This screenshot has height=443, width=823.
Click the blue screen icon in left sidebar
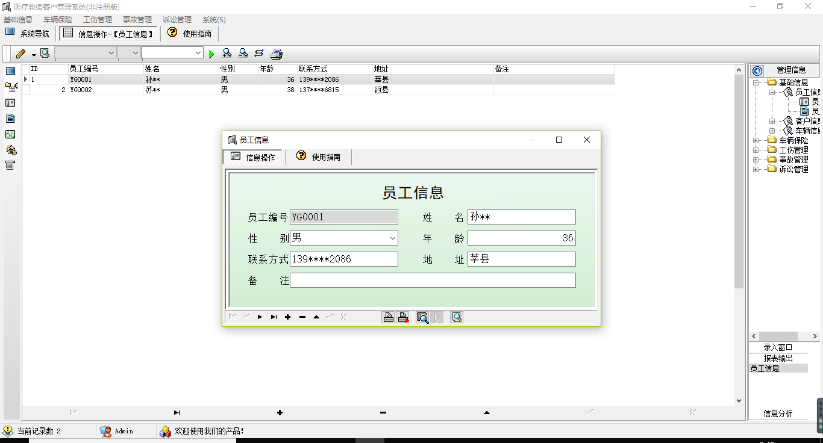click(10, 71)
